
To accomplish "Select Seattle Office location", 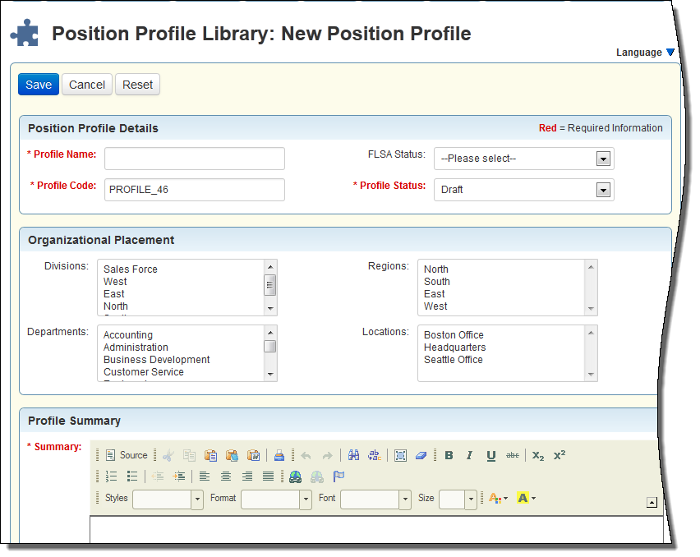I will 454,359.
